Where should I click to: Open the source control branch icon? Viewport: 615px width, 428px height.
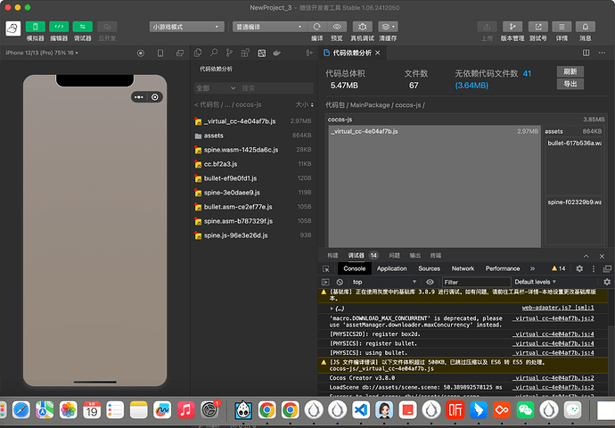pyautogui.click(x=229, y=53)
